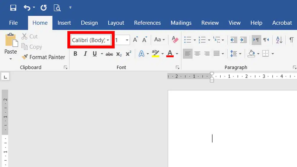Click Increase Indent icon
Viewport: 297px width, 167px height.
[x=243, y=40]
